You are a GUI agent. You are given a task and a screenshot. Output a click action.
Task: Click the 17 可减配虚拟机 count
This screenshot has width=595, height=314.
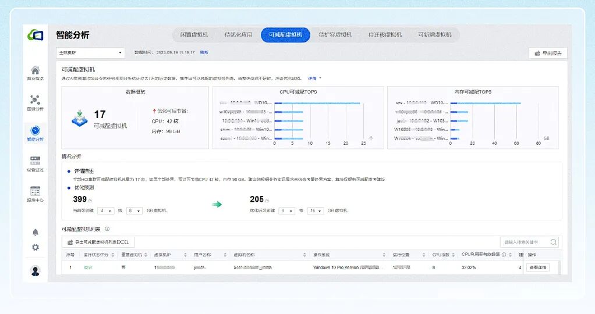[100, 114]
